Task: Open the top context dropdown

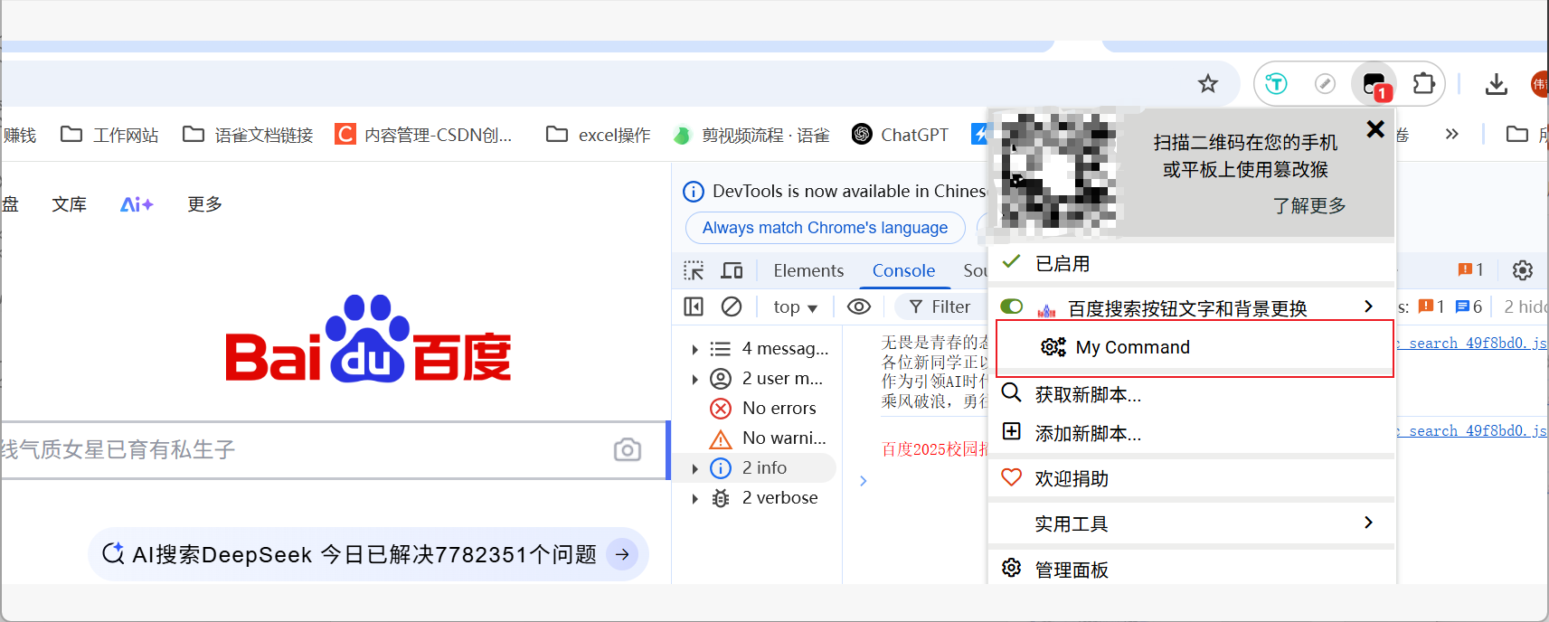Action: tap(795, 307)
